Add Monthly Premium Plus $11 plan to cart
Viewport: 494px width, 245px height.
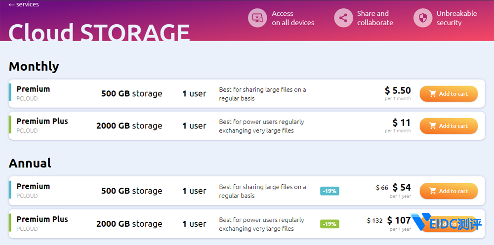(x=449, y=126)
